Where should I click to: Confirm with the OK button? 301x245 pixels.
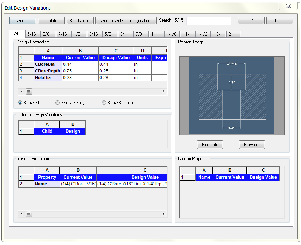point(251,21)
